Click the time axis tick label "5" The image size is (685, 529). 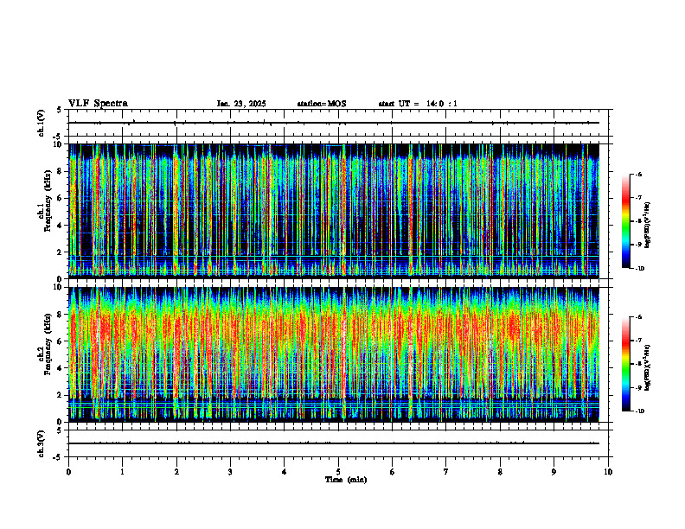338,472
